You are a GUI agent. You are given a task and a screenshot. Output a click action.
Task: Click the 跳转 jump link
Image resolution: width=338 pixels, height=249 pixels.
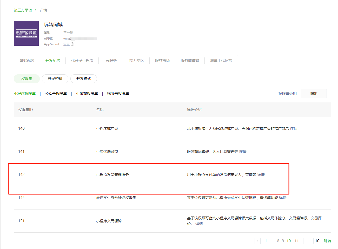[327, 241]
